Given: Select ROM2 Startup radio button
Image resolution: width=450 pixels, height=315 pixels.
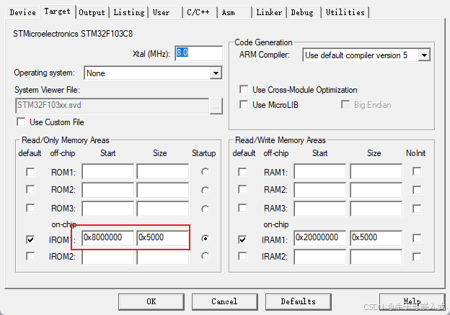Looking at the screenshot, I should click(206, 191).
